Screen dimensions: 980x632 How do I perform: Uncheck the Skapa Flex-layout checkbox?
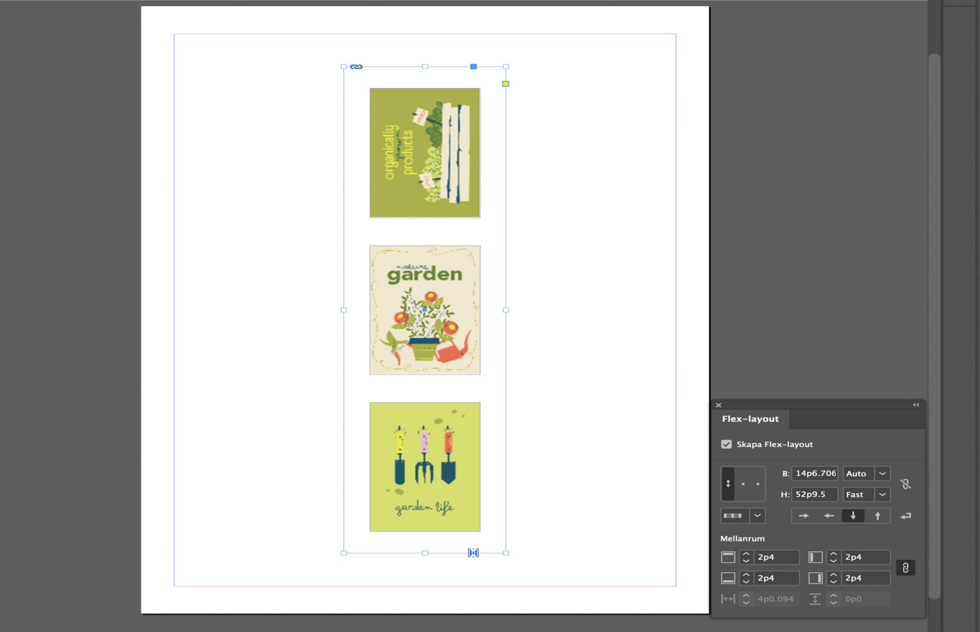[726, 444]
